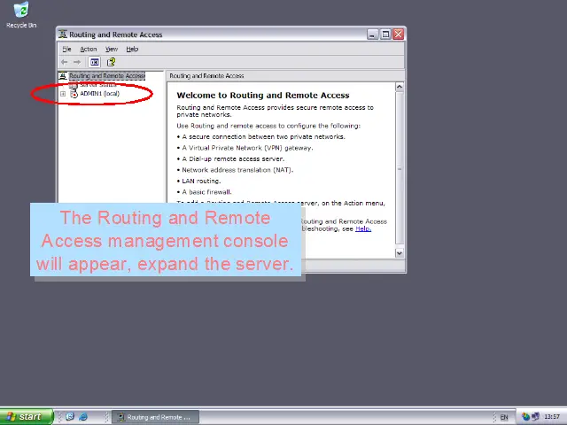The width and height of the screenshot is (567, 425).
Task: Select Server Status in the console tree
Action: point(97,85)
